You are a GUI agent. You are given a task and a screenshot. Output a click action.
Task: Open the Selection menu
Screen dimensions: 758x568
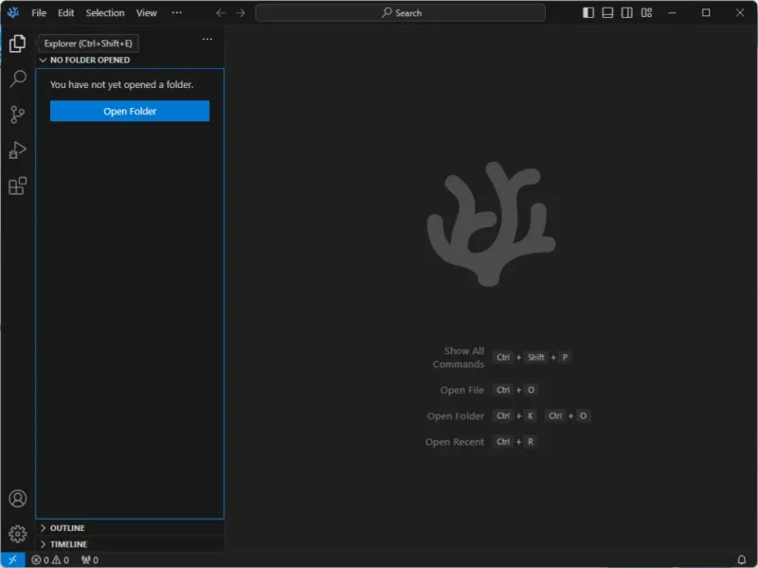coord(105,13)
